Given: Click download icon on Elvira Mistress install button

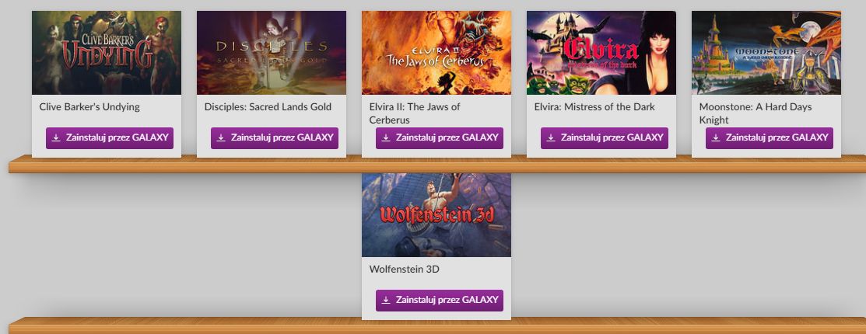Looking at the screenshot, I should tap(551, 137).
